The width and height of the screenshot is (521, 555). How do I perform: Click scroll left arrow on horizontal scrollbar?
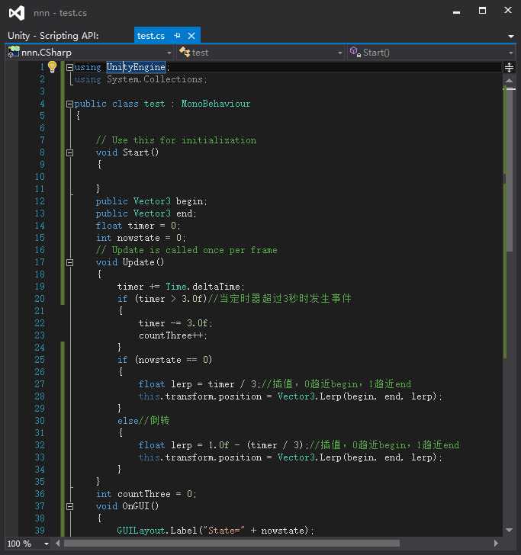coord(58,544)
